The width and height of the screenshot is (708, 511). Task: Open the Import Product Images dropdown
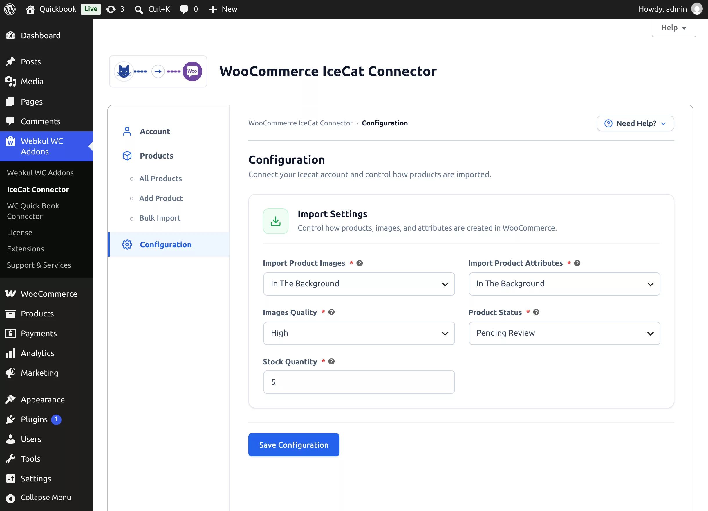pos(359,284)
